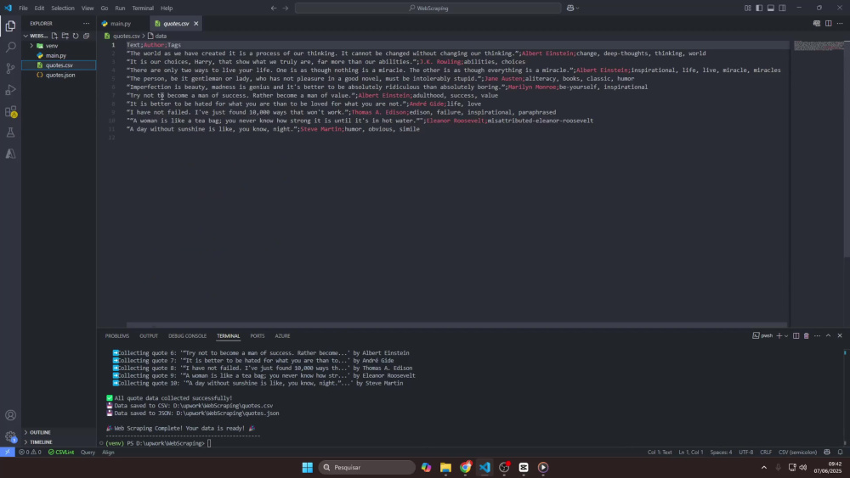
Task: Refresh the Explorer file tree
Action: click(76, 36)
